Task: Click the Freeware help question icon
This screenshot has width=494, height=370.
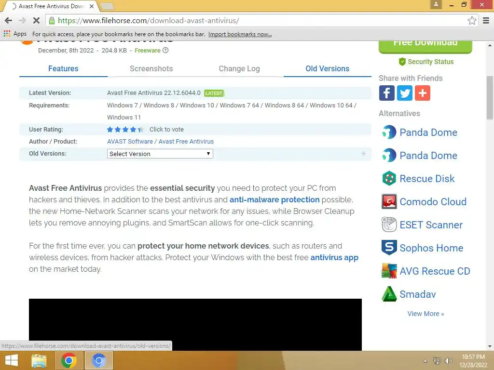Action: (x=165, y=50)
